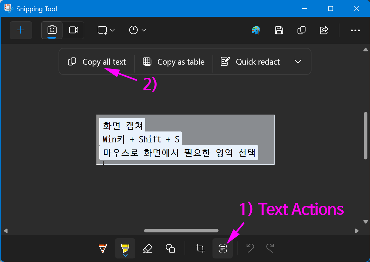Maximize the Snipping Tool window

tap(330, 8)
